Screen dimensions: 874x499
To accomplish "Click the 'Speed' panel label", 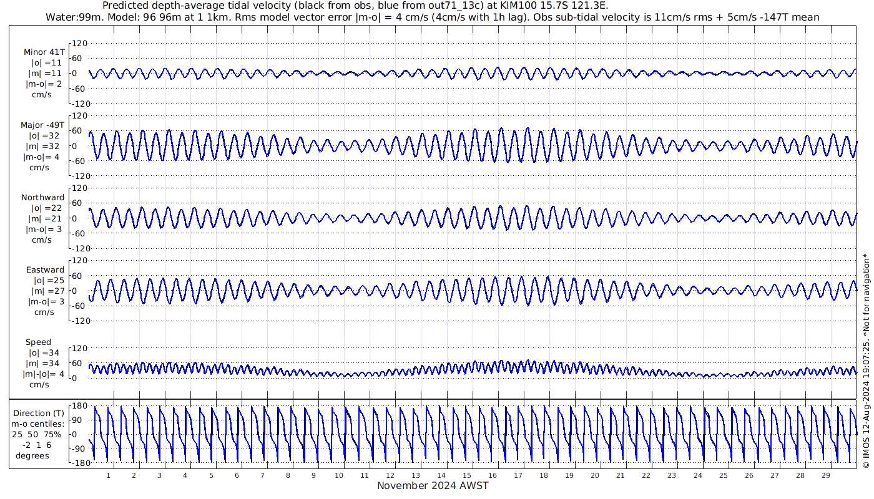I will pyautogui.click(x=38, y=342).
